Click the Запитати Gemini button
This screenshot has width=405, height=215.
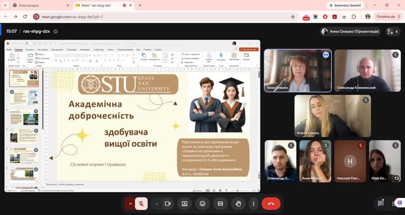pyautogui.click(x=345, y=5)
